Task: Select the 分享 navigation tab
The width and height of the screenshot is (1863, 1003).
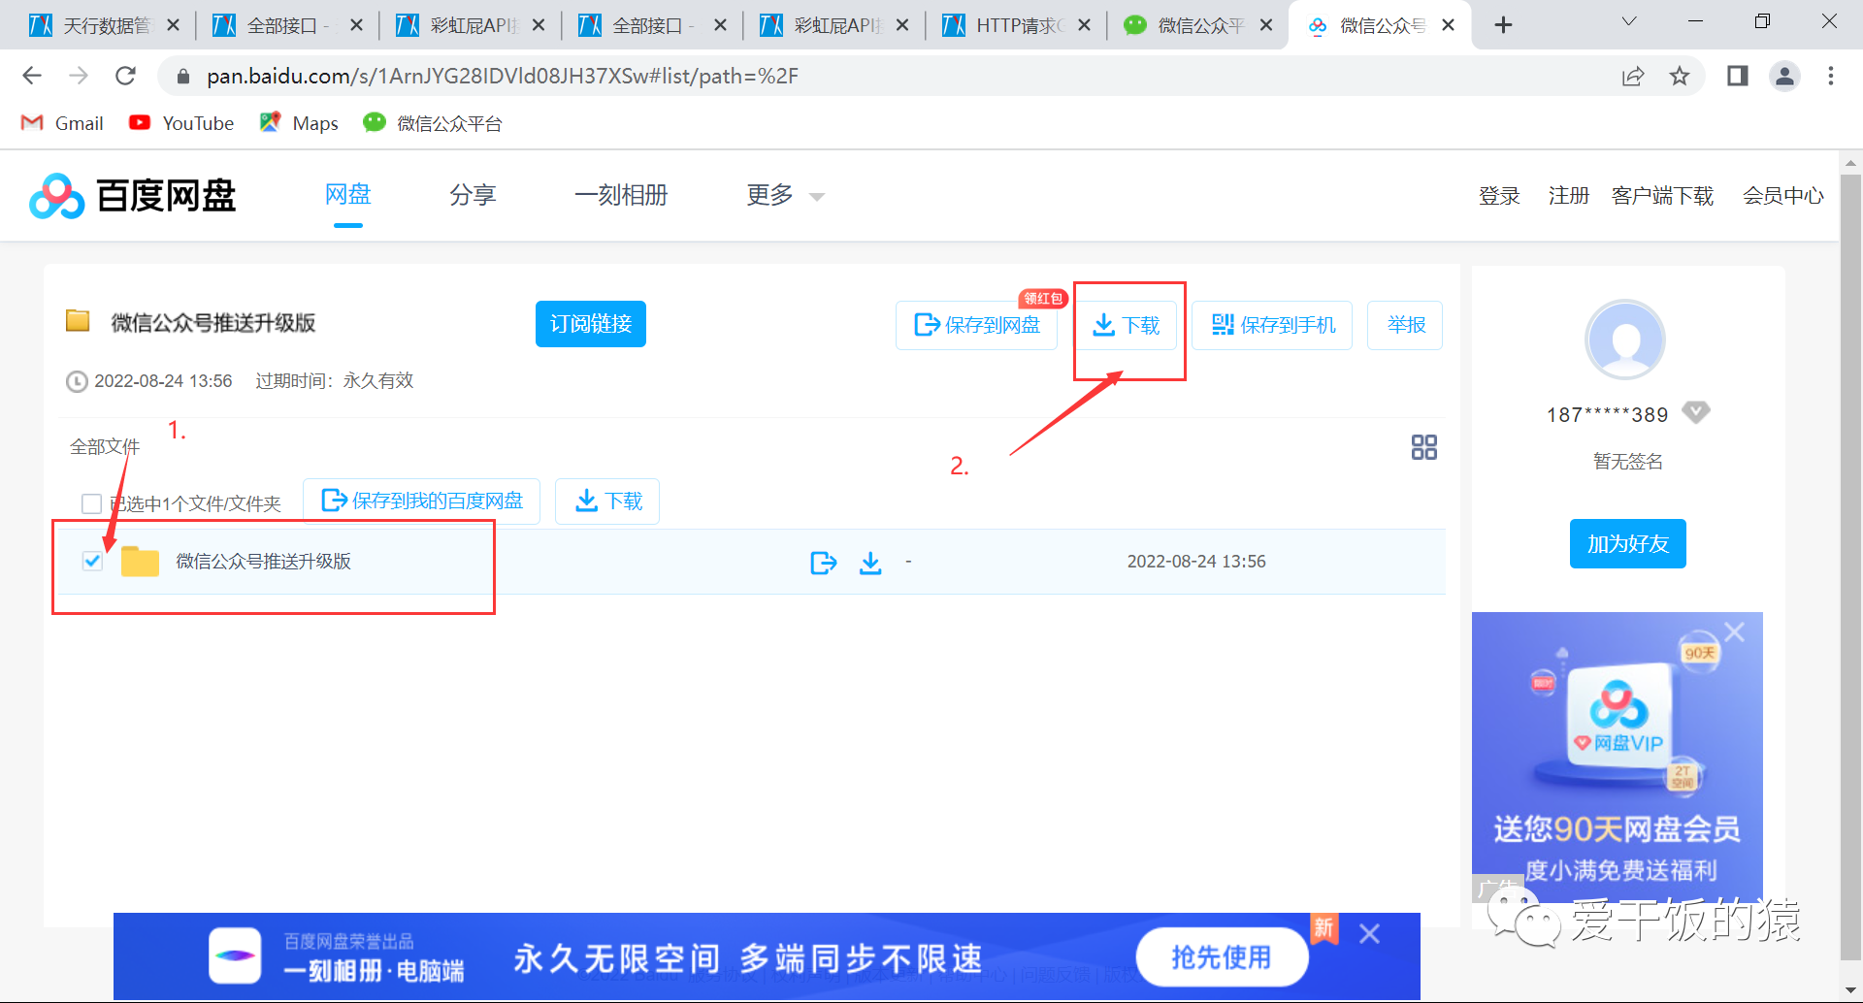Action: point(473,195)
